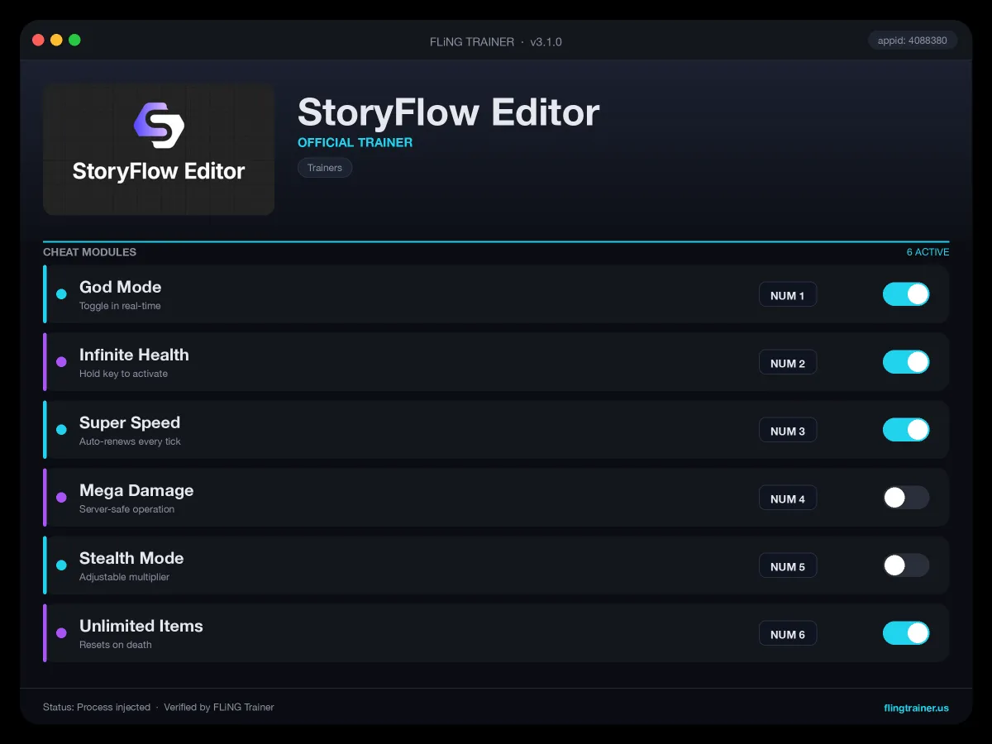Click the 'Adjustable multiplier' description
Screen dimensions: 992x744
(x=124, y=577)
